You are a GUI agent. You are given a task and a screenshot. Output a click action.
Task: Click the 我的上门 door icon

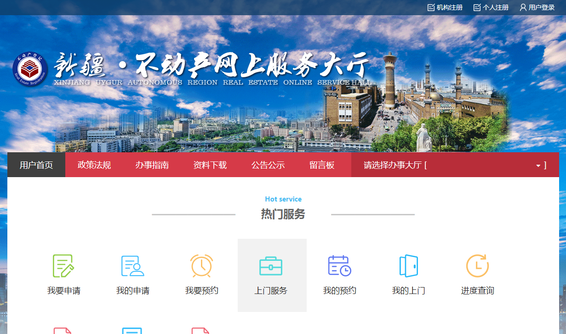pos(409,266)
